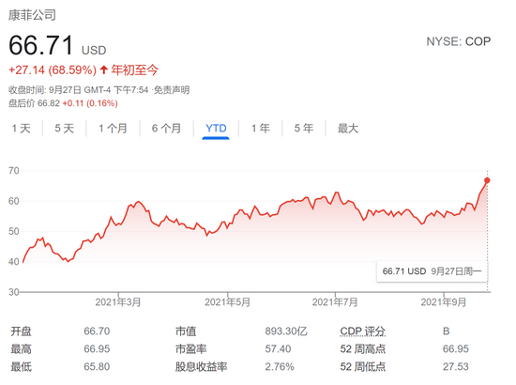The width and height of the screenshot is (516, 385).
Task: Click the red data point on chart
Action: pyautogui.click(x=487, y=180)
